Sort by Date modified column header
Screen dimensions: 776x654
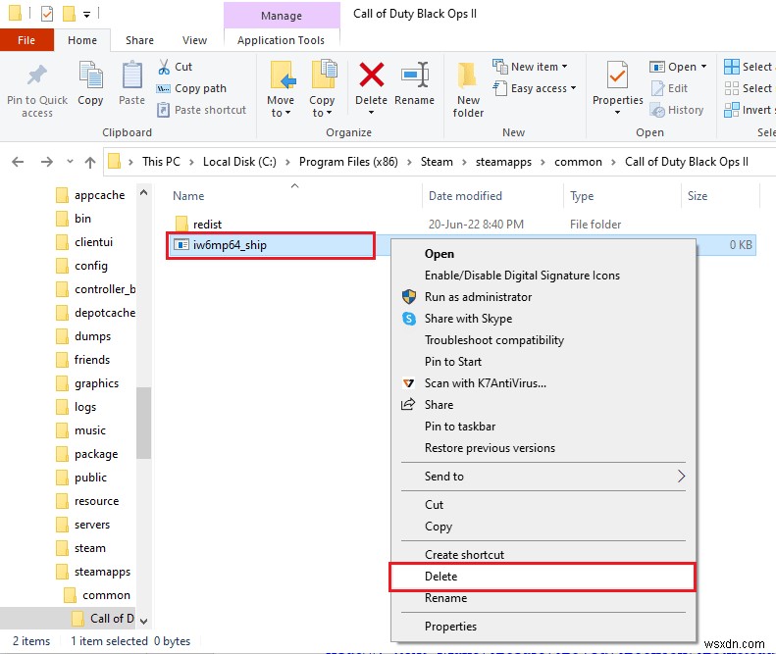tap(492, 196)
